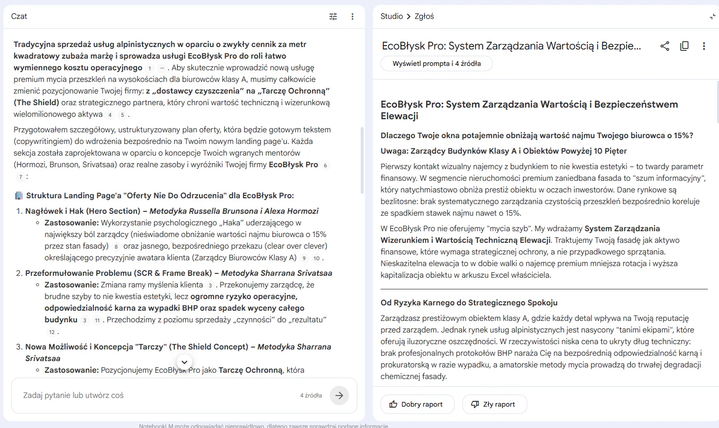Click heading 'Struktura Landing Page'a'
719x428 pixels.
(160, 195)
